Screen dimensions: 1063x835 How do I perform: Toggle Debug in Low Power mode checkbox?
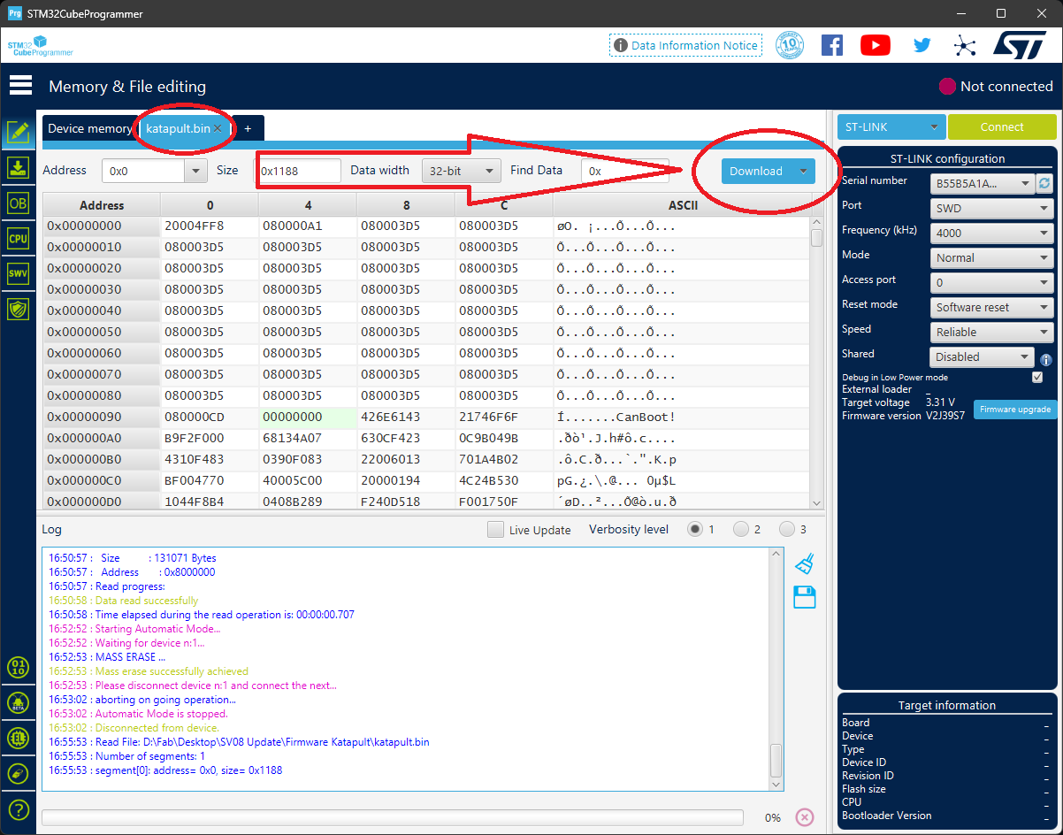point(1037,377)
